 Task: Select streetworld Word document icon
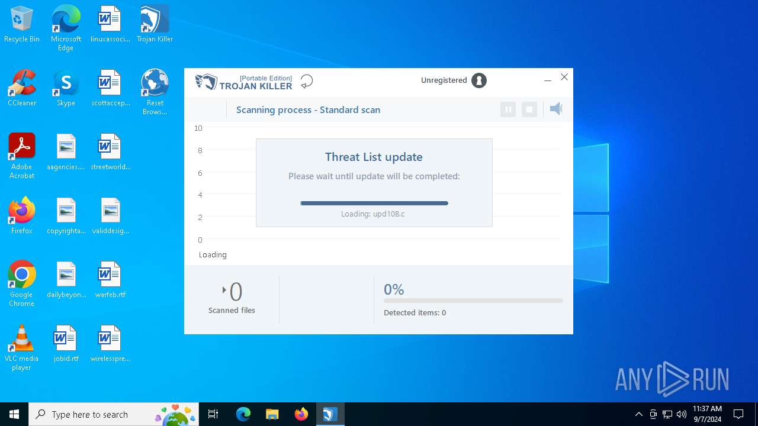coord(110,153)
